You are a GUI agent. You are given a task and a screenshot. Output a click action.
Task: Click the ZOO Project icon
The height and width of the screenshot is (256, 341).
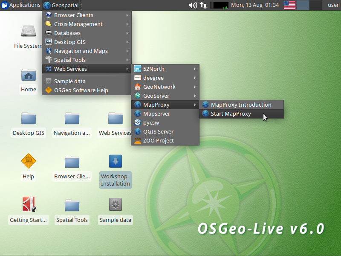[137, 141]
